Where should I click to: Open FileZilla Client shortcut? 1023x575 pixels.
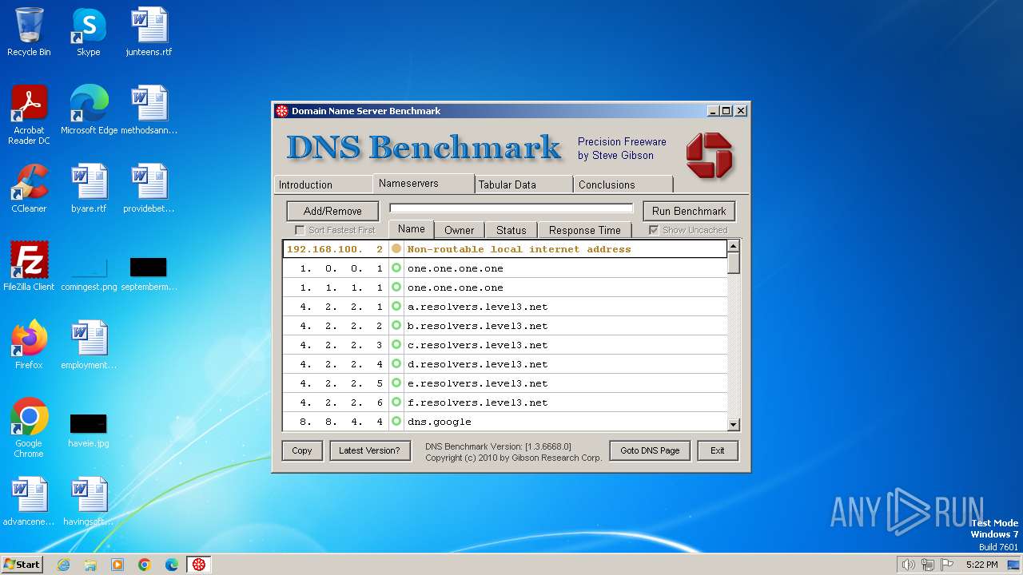(29, 267)
